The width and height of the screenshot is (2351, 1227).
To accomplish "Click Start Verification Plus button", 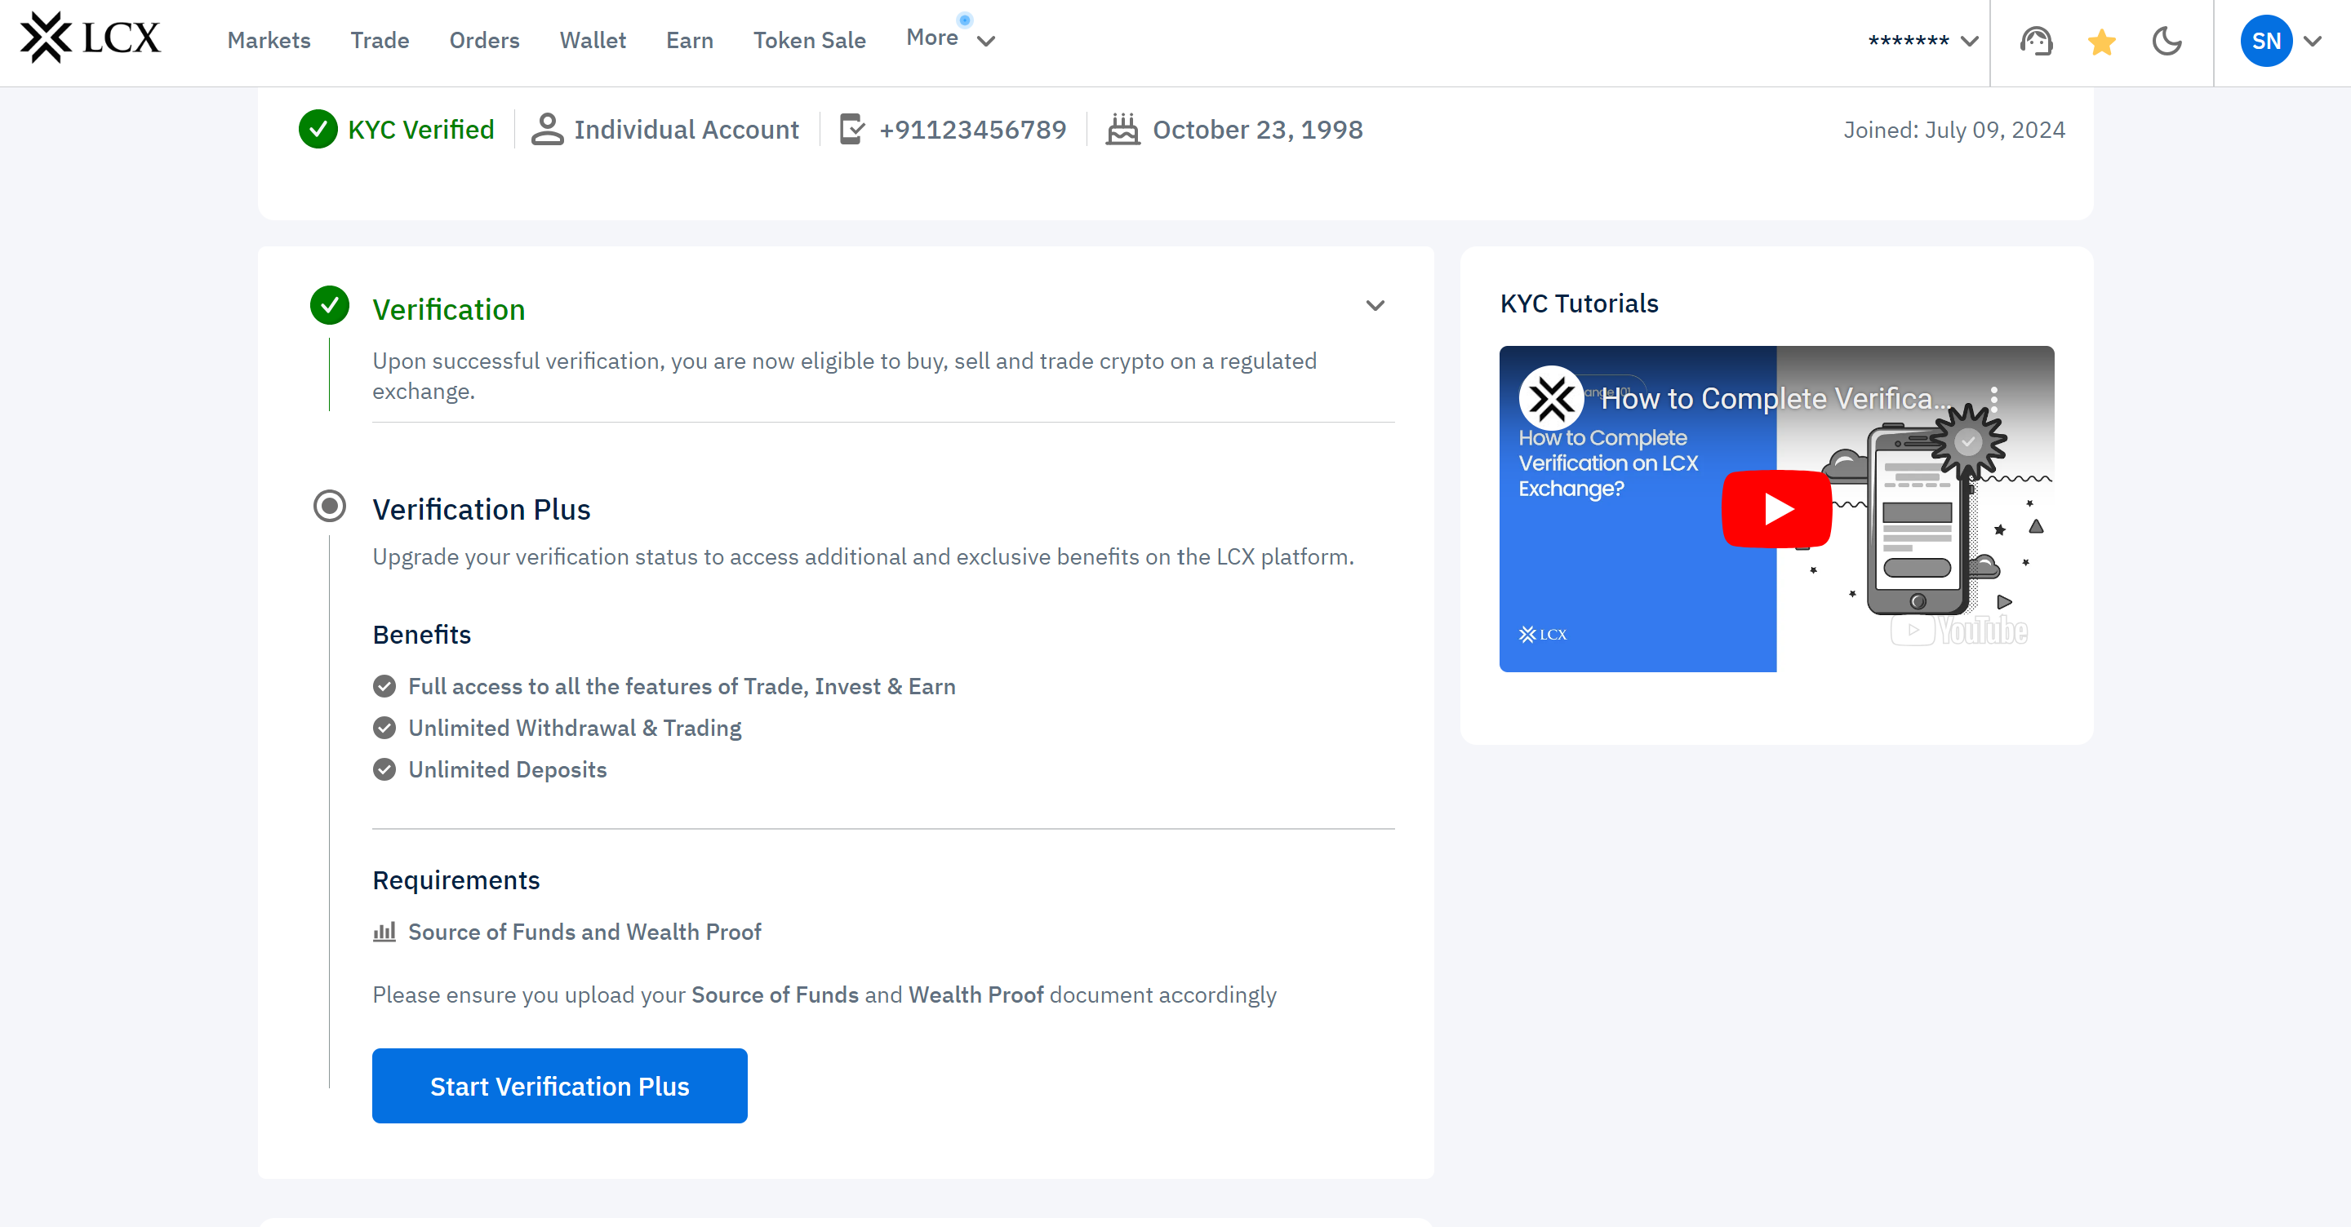I will pos(559,1086).
